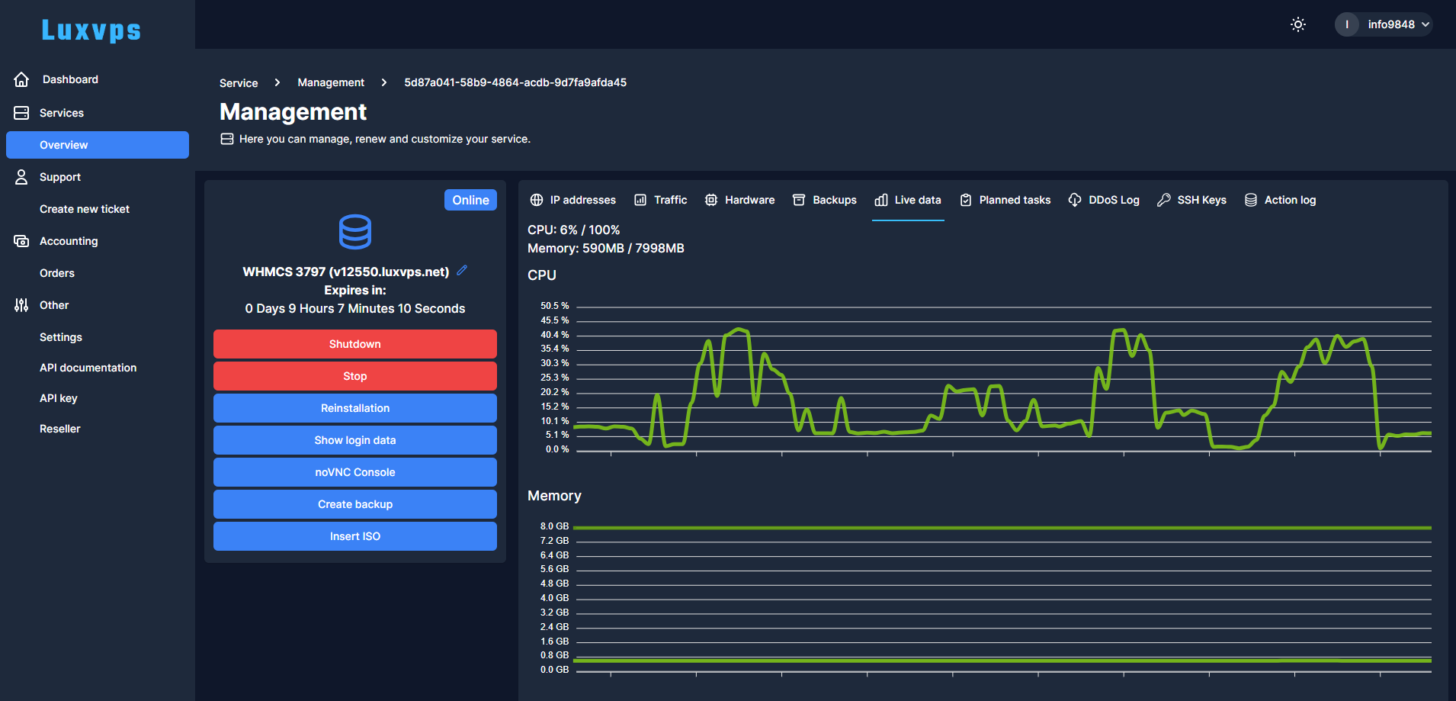This screenshot has height=701, width=1456.
Task: Click the Luxvps logo
Action: coord(91,30)
